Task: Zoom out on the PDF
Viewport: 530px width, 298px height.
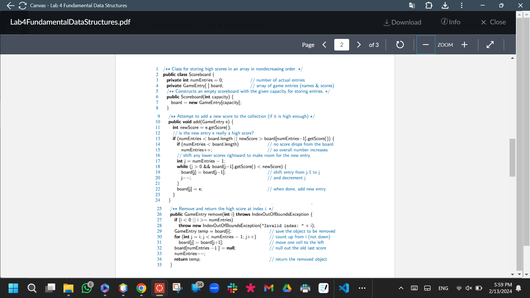Action: tap(426, 44)
